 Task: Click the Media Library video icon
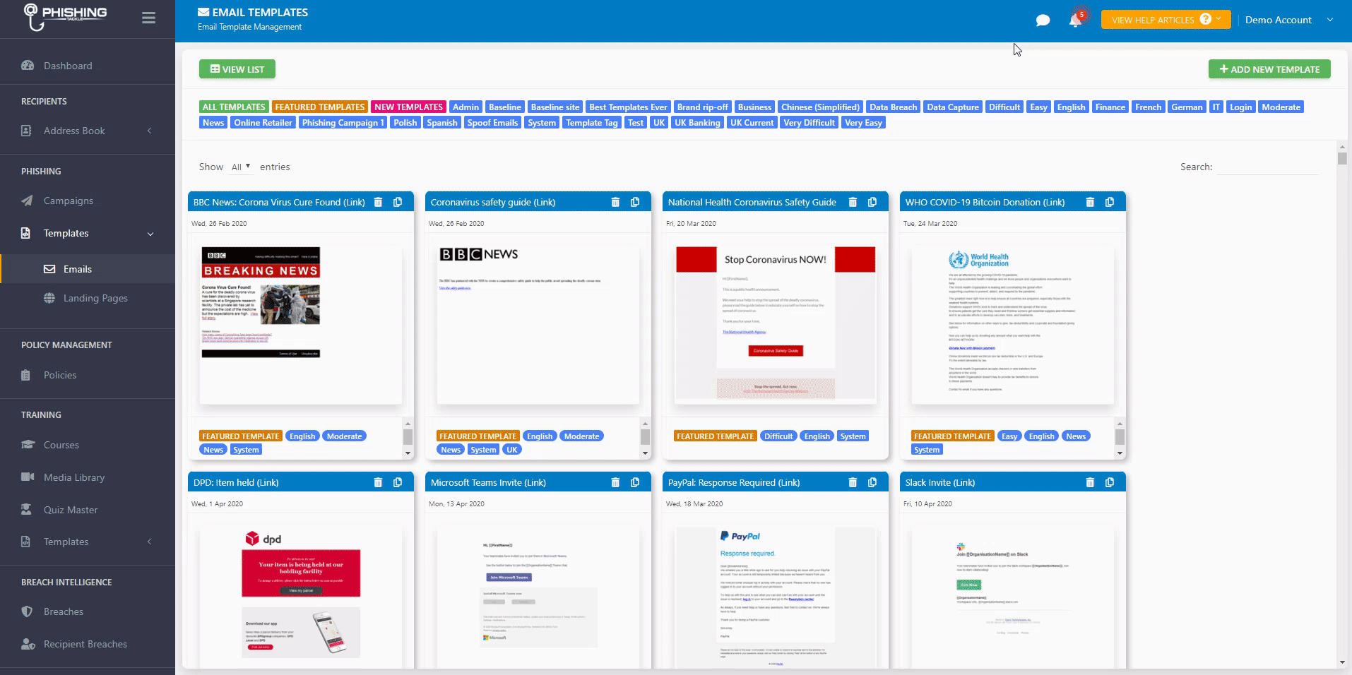(x=28, y=477)
